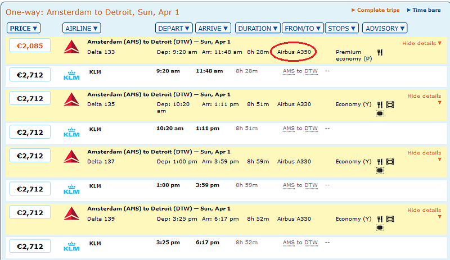Click the movie film icon for Delta 137
The height and width of the screenshot is (260, 450).
click(x=390, y=162)
